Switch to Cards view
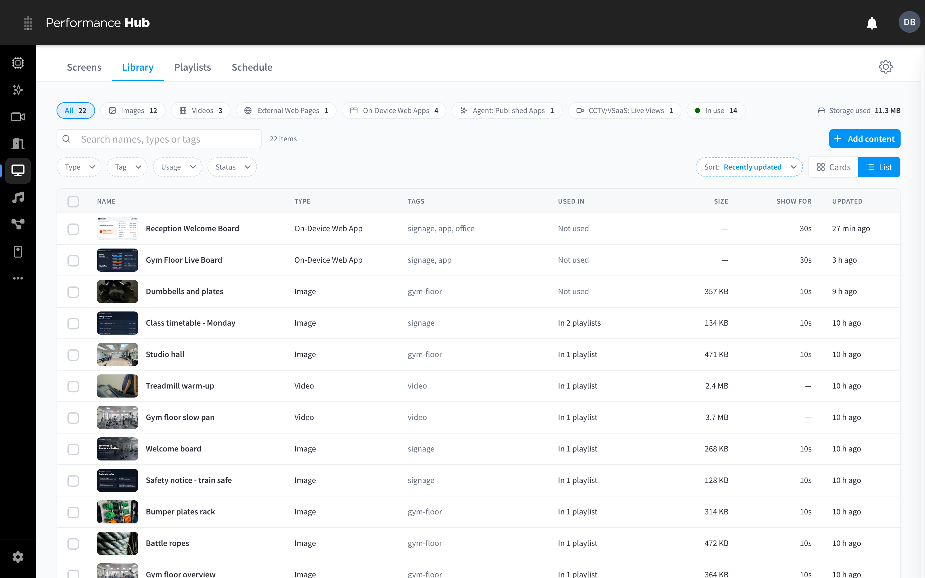 [833, 167]
